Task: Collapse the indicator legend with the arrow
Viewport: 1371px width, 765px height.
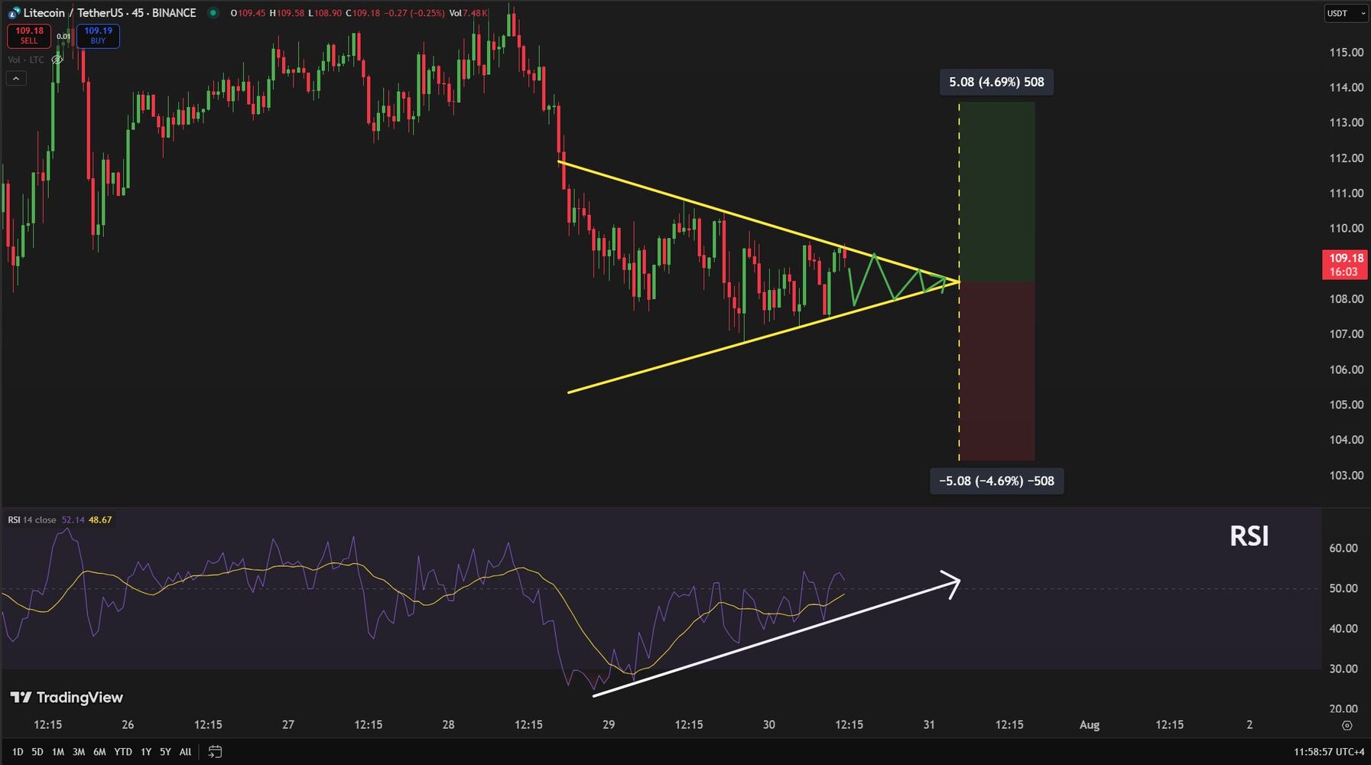Action: pos(16,78)
